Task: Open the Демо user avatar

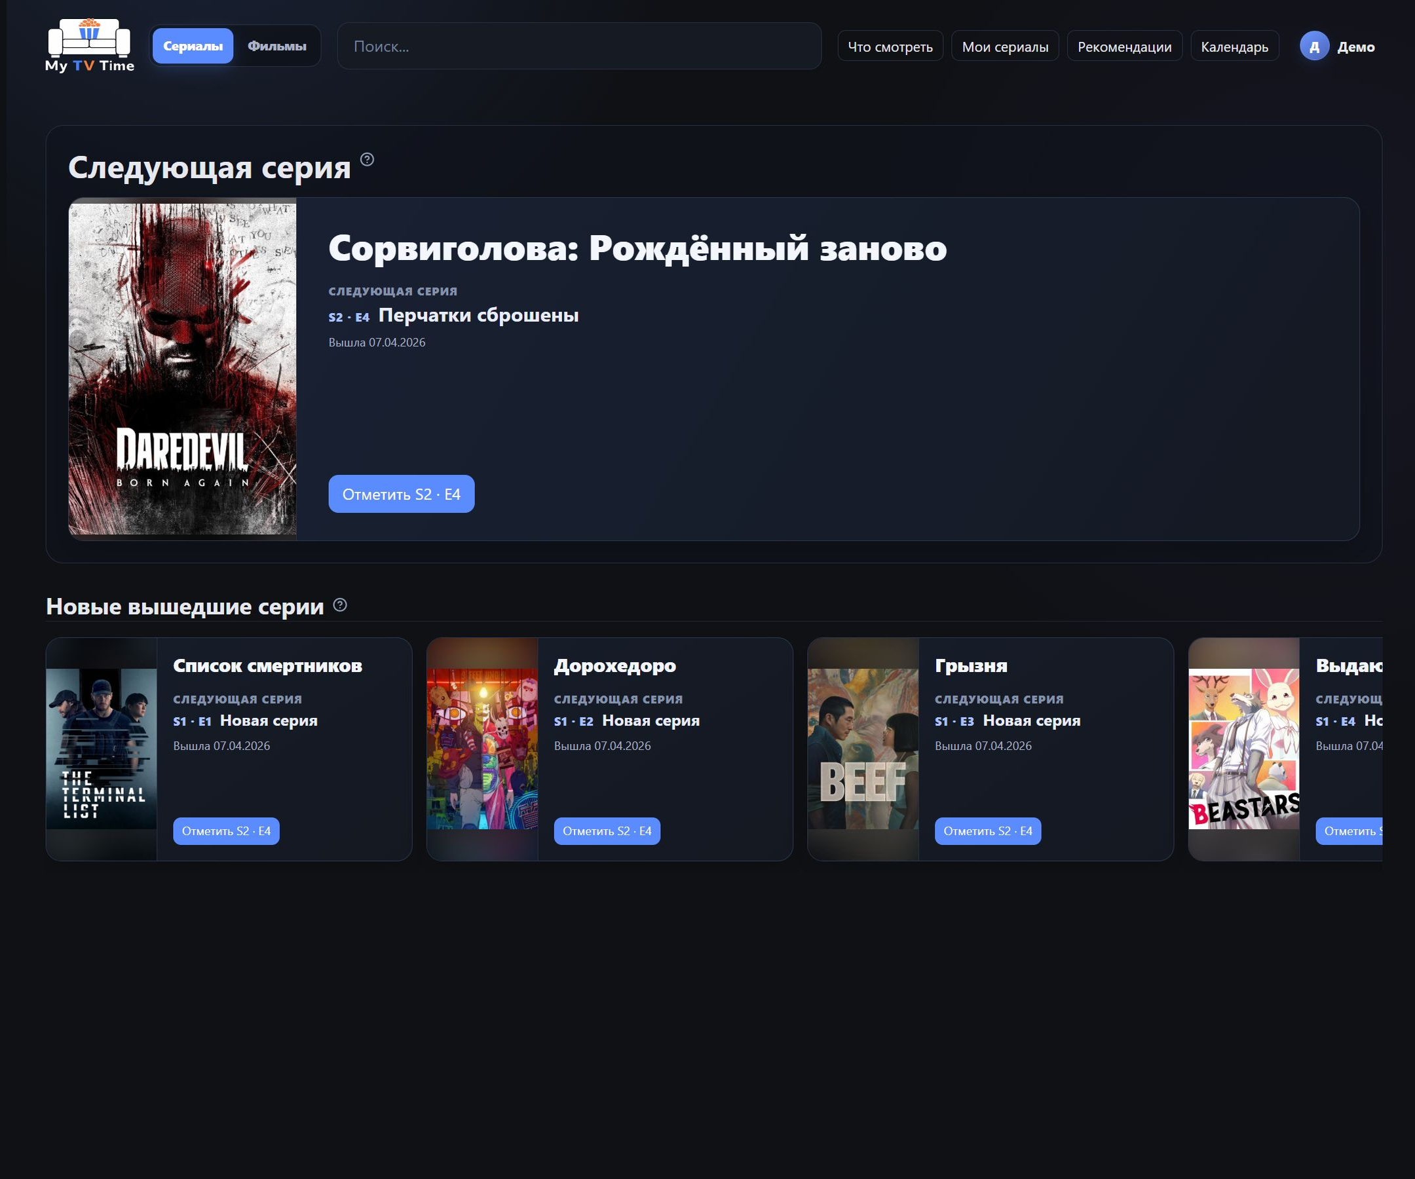Action: (1314, 47)
